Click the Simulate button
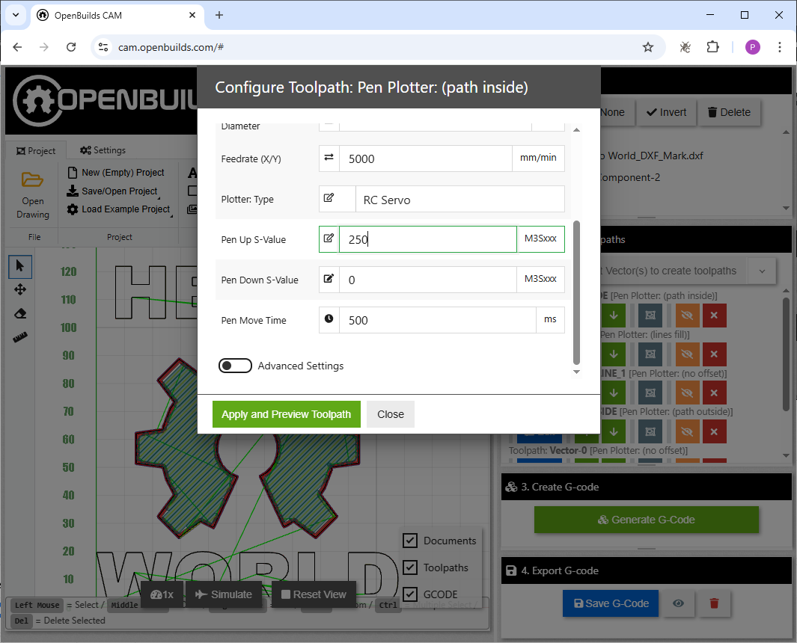 click(224, 594)
